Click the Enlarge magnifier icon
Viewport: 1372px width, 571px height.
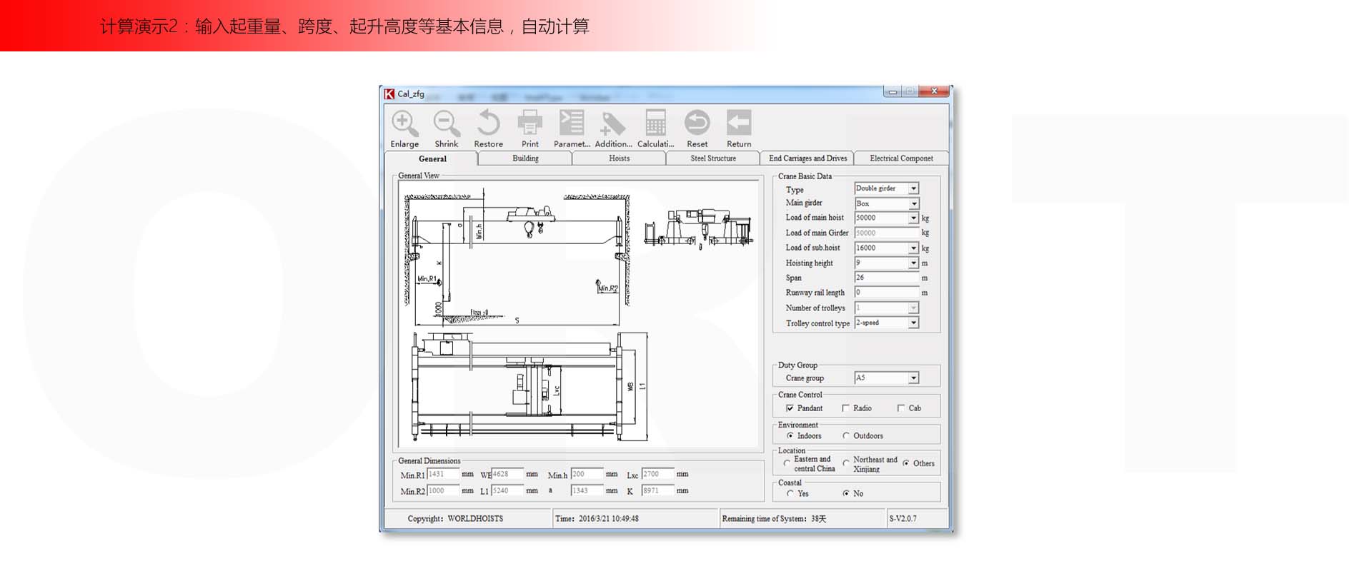pos(404,124)
